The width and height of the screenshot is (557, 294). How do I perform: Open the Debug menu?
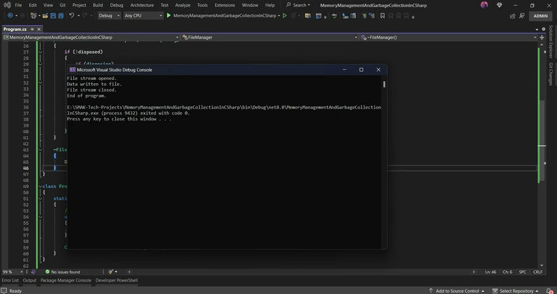117,5
